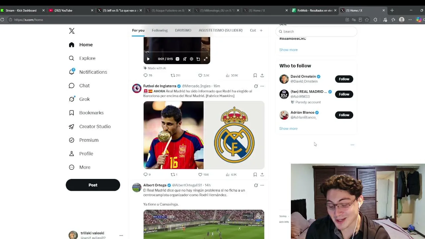Switch to the Following tab

click(160, 31)
